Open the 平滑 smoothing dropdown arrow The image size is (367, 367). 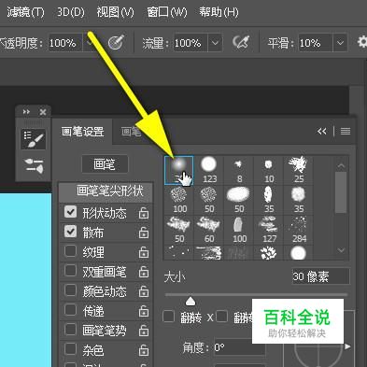click(340, 43)
